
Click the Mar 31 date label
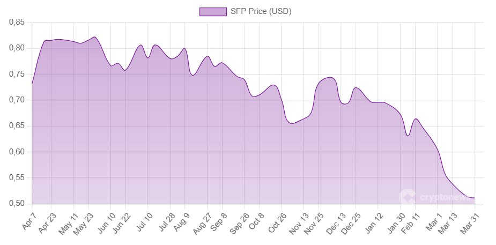[x=470, y=221]
